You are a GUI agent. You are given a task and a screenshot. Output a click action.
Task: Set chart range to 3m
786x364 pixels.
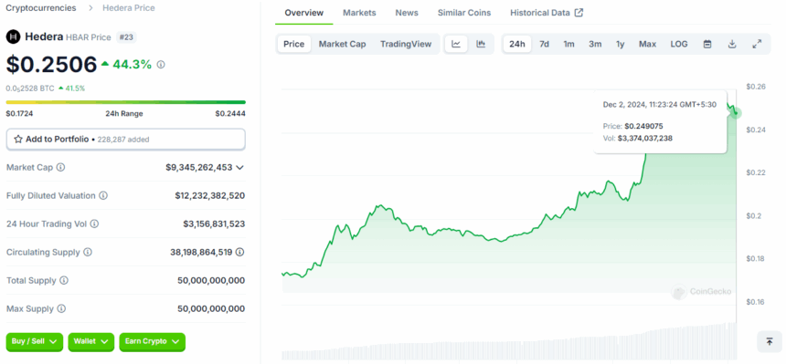[x=595, y=44]
